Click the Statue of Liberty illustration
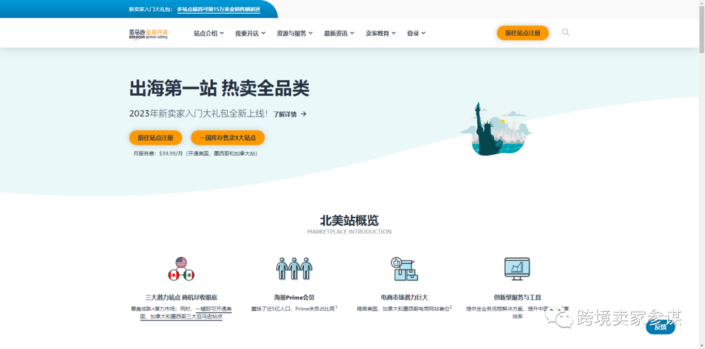The height and width of the screenshot is (349, 705). point(496,129)
